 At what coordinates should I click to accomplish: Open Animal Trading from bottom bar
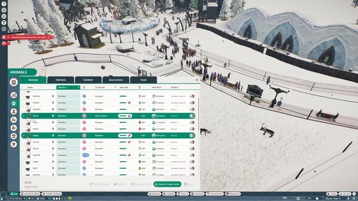point(30,194)
